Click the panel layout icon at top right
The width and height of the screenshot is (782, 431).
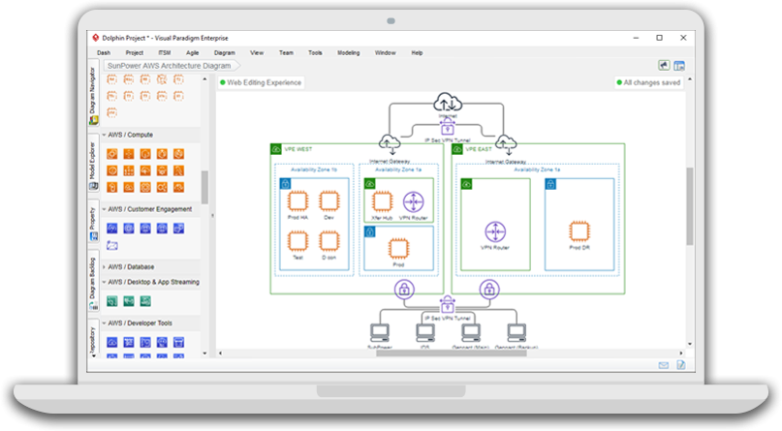pyautogui.click(x=679, y=66)
